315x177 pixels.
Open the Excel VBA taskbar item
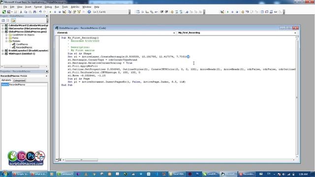pos(177,174)
